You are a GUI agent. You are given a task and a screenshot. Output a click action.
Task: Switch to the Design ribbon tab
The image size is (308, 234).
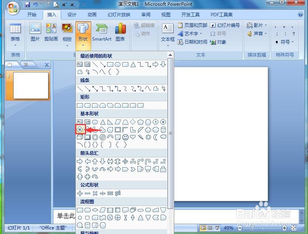pos(72,14)
